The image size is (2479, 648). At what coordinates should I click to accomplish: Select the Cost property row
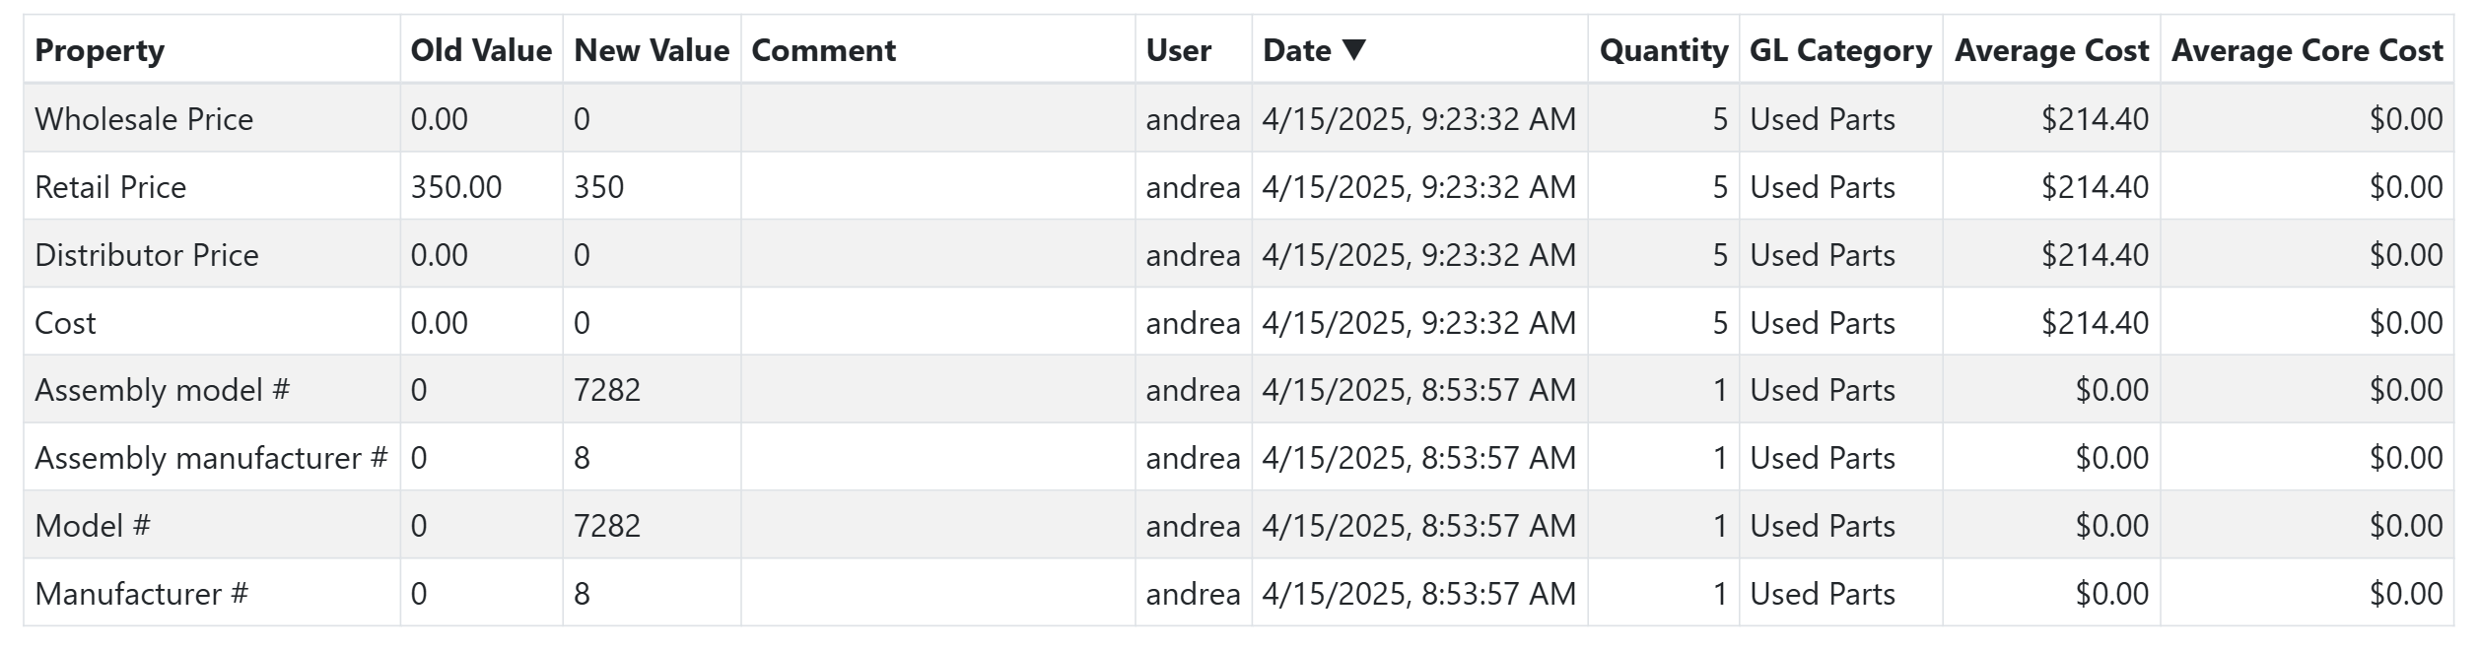(65, 323)
